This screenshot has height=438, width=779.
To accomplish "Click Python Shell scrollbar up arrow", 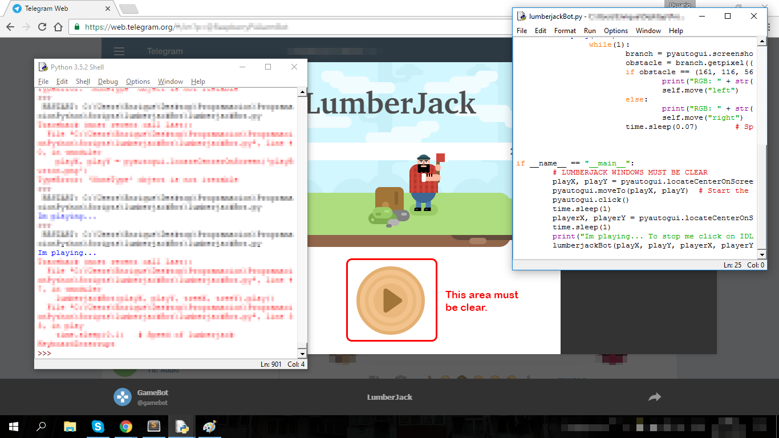I will point(302,92).
